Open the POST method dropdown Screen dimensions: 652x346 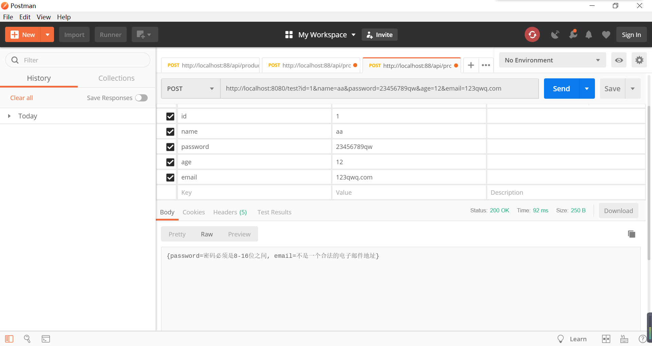[190, 89]
